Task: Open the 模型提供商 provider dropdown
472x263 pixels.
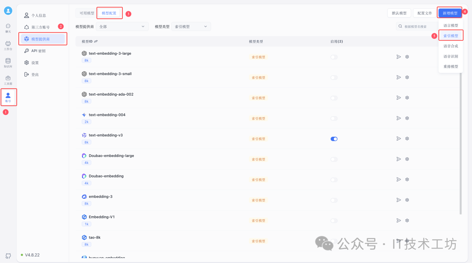Action: [122, 26]
